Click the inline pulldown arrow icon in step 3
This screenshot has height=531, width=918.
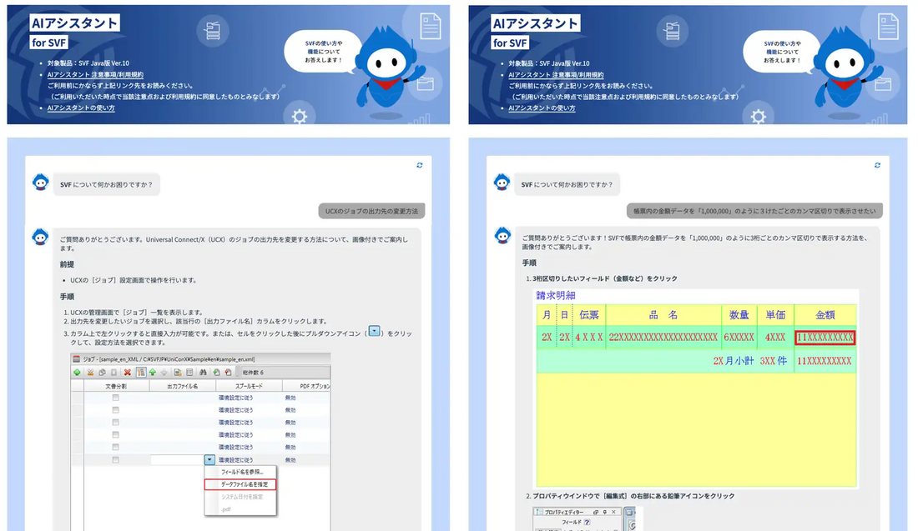click(x=373, y=330)
